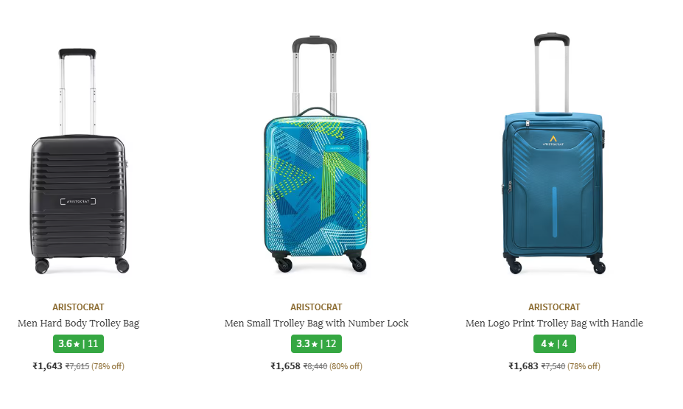Click the 3.6 star rating badge
The image size is (683, 409).
pos(78,343)
